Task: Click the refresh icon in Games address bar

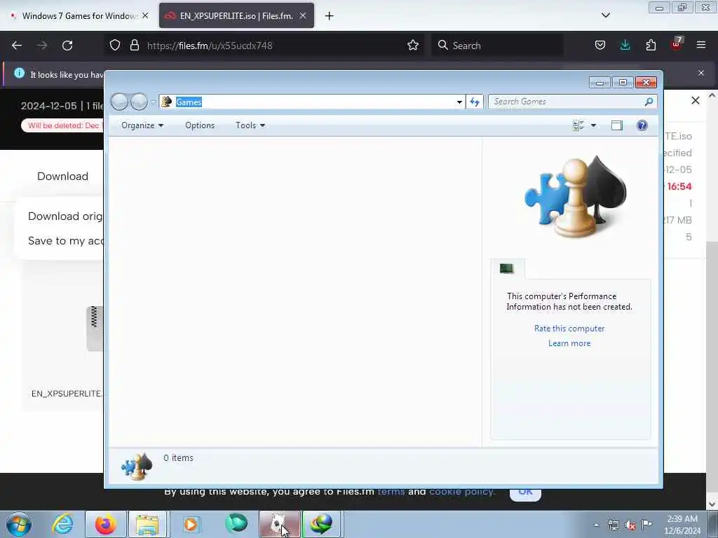Action: [x=475, y=102]
